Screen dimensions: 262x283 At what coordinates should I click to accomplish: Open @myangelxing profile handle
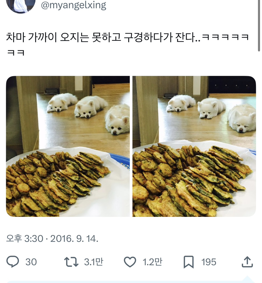[x=73, y=5]
